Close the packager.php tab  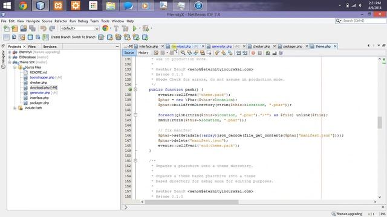307,46
